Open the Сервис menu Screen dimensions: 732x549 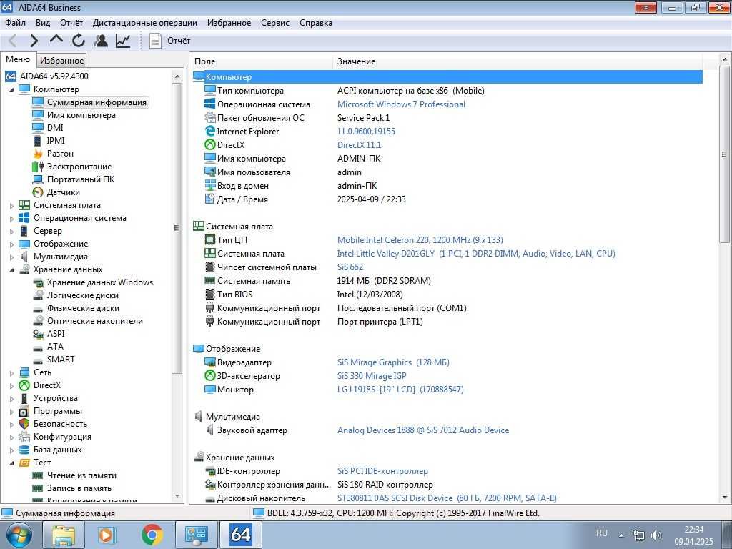(x=275, y=23)
